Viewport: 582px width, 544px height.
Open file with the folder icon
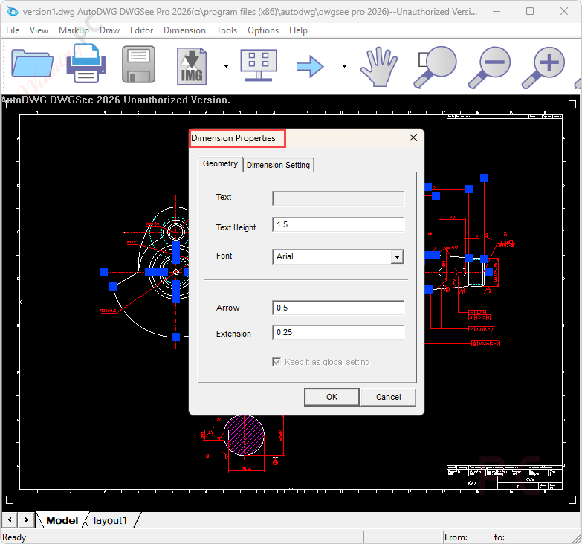pyautogui.click(x=32, y=64)
